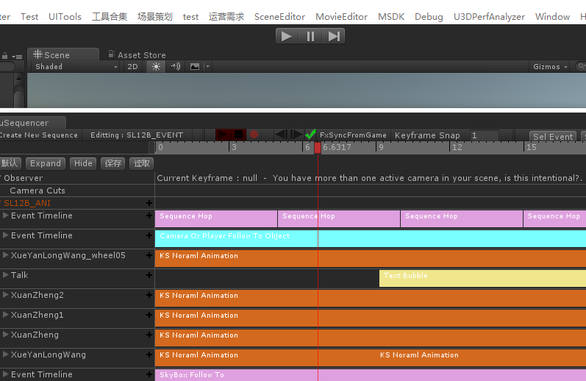
Task: Click the Sel Event button
Action: [553, 136]
